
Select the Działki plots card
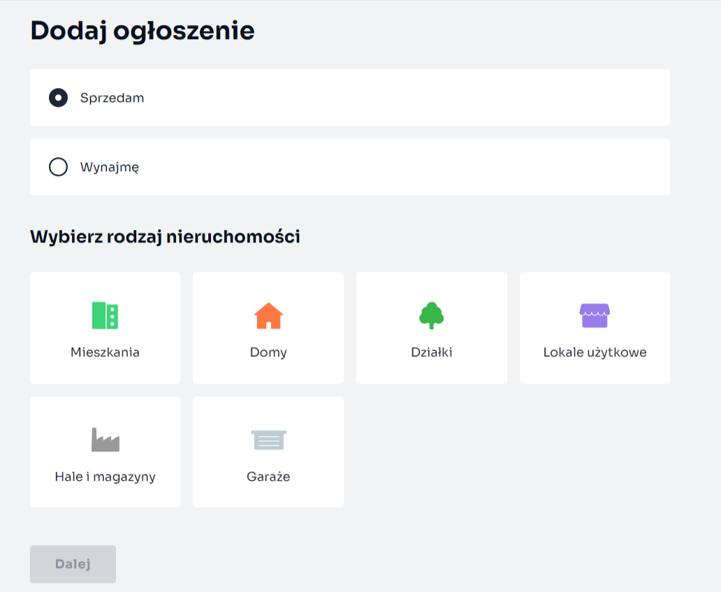pos(431,327)
